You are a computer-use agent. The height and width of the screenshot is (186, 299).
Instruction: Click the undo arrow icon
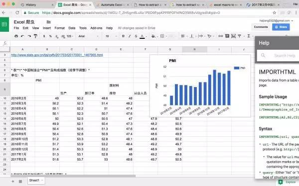[x=22, y=36]
